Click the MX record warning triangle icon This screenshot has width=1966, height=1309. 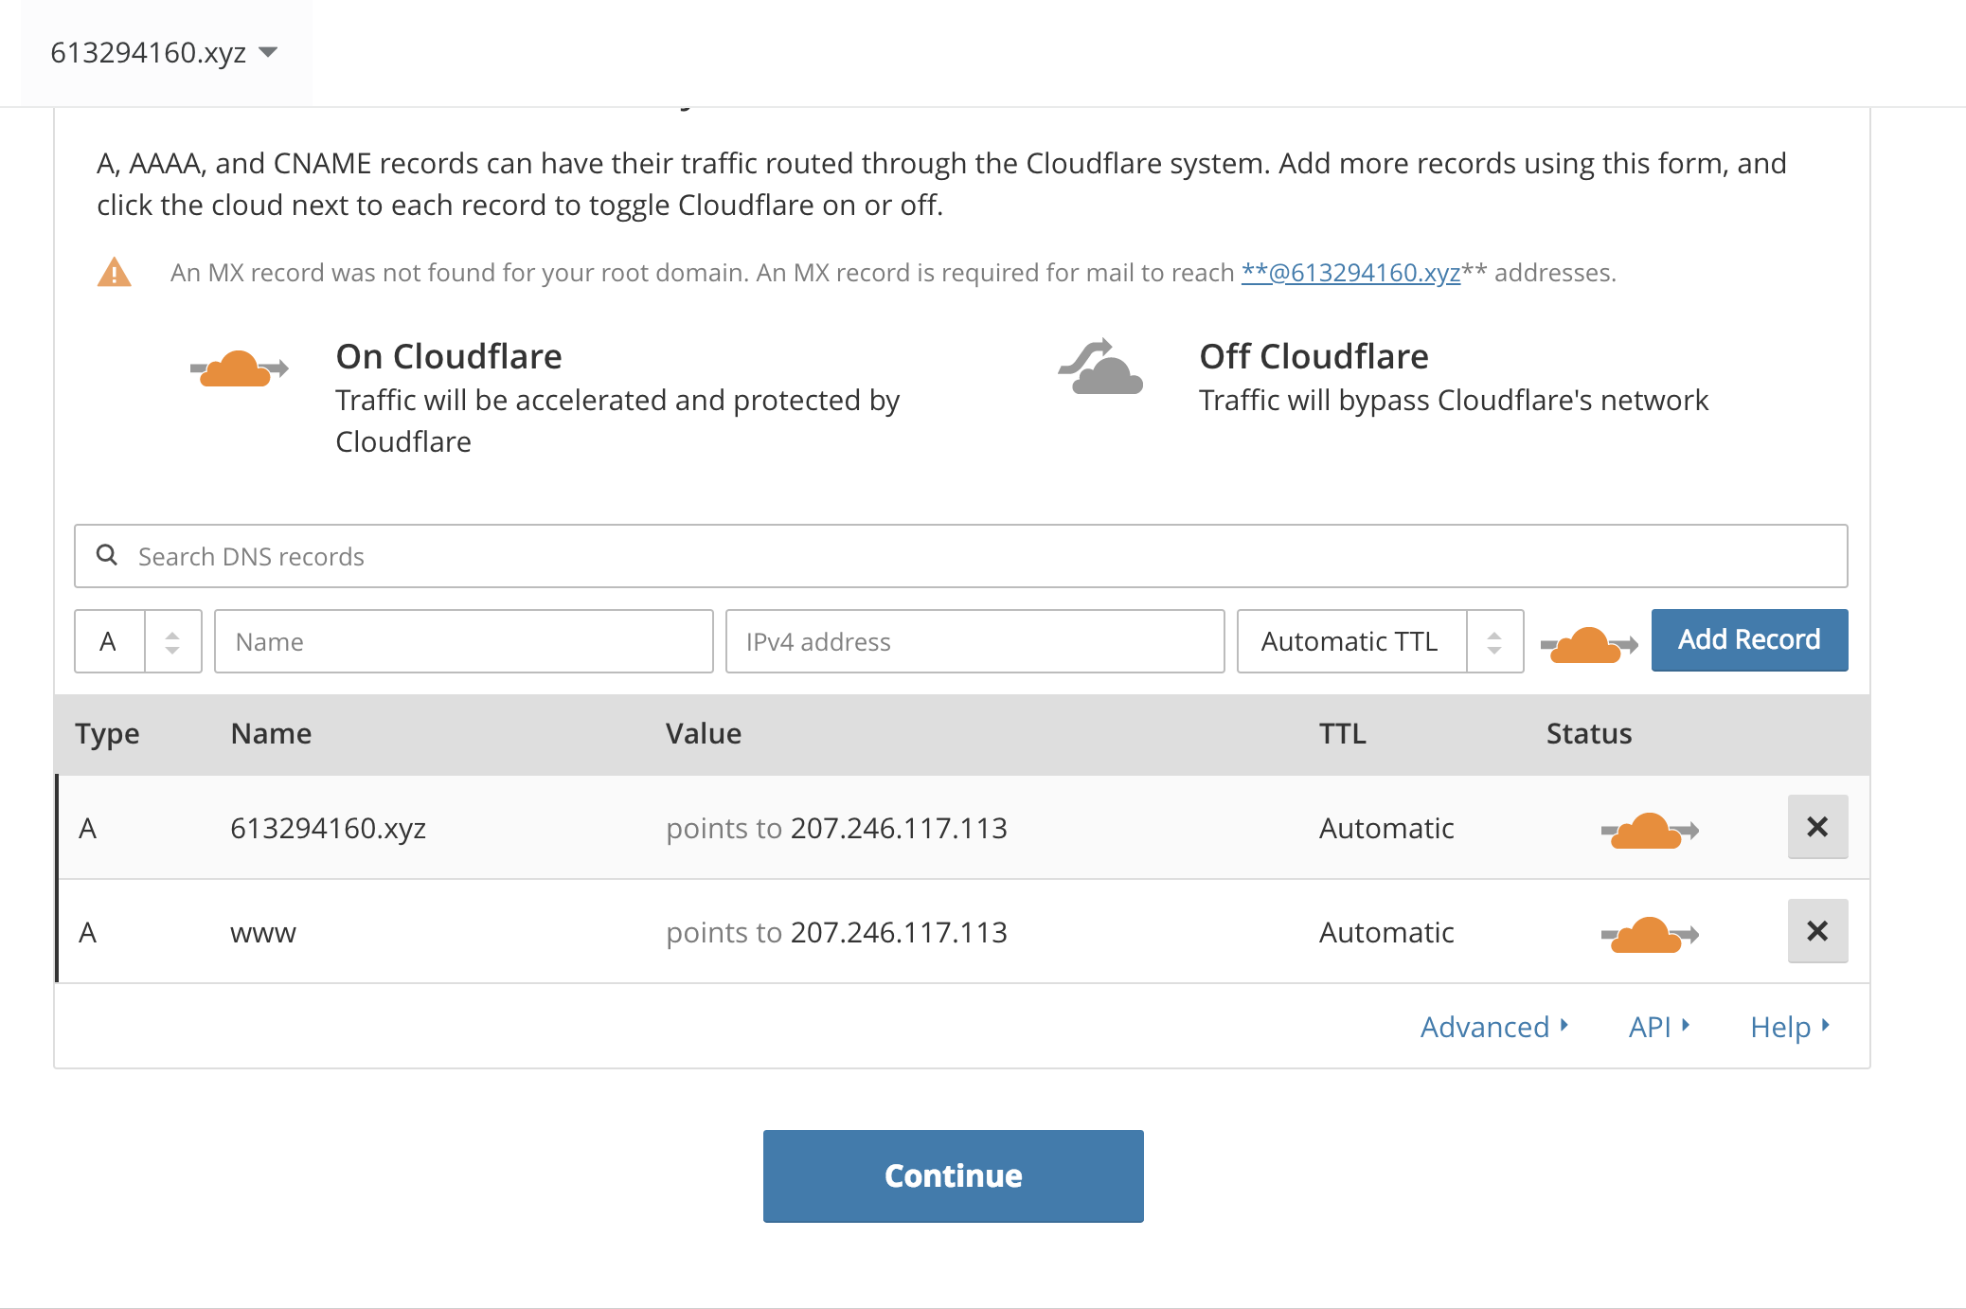pos(115,272)
